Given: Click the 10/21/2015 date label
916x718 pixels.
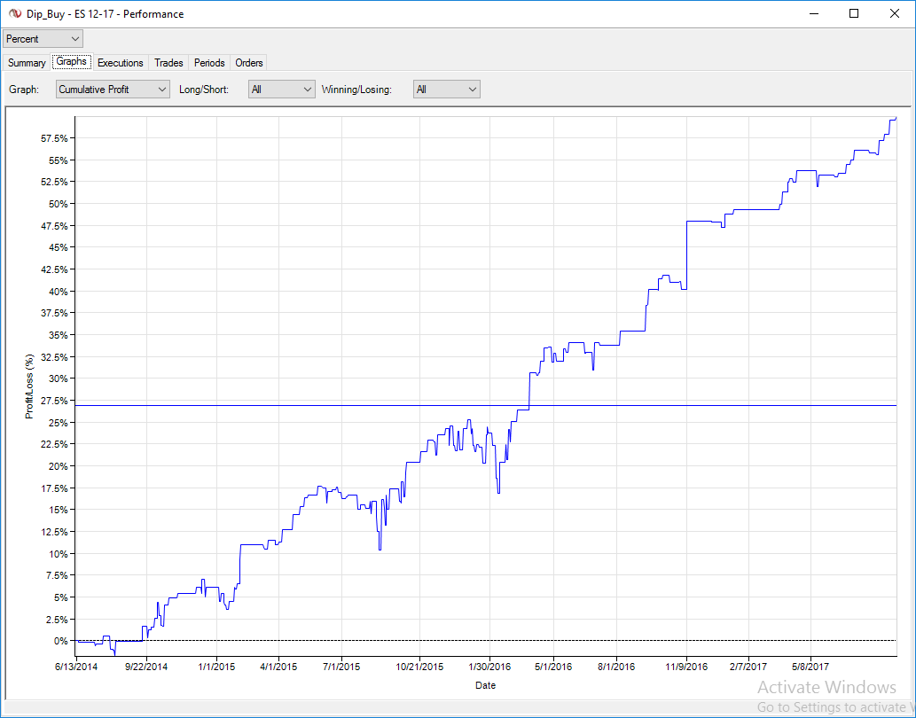Looking at the screenshot, I should pyautogui.click(x=419, y=666).
